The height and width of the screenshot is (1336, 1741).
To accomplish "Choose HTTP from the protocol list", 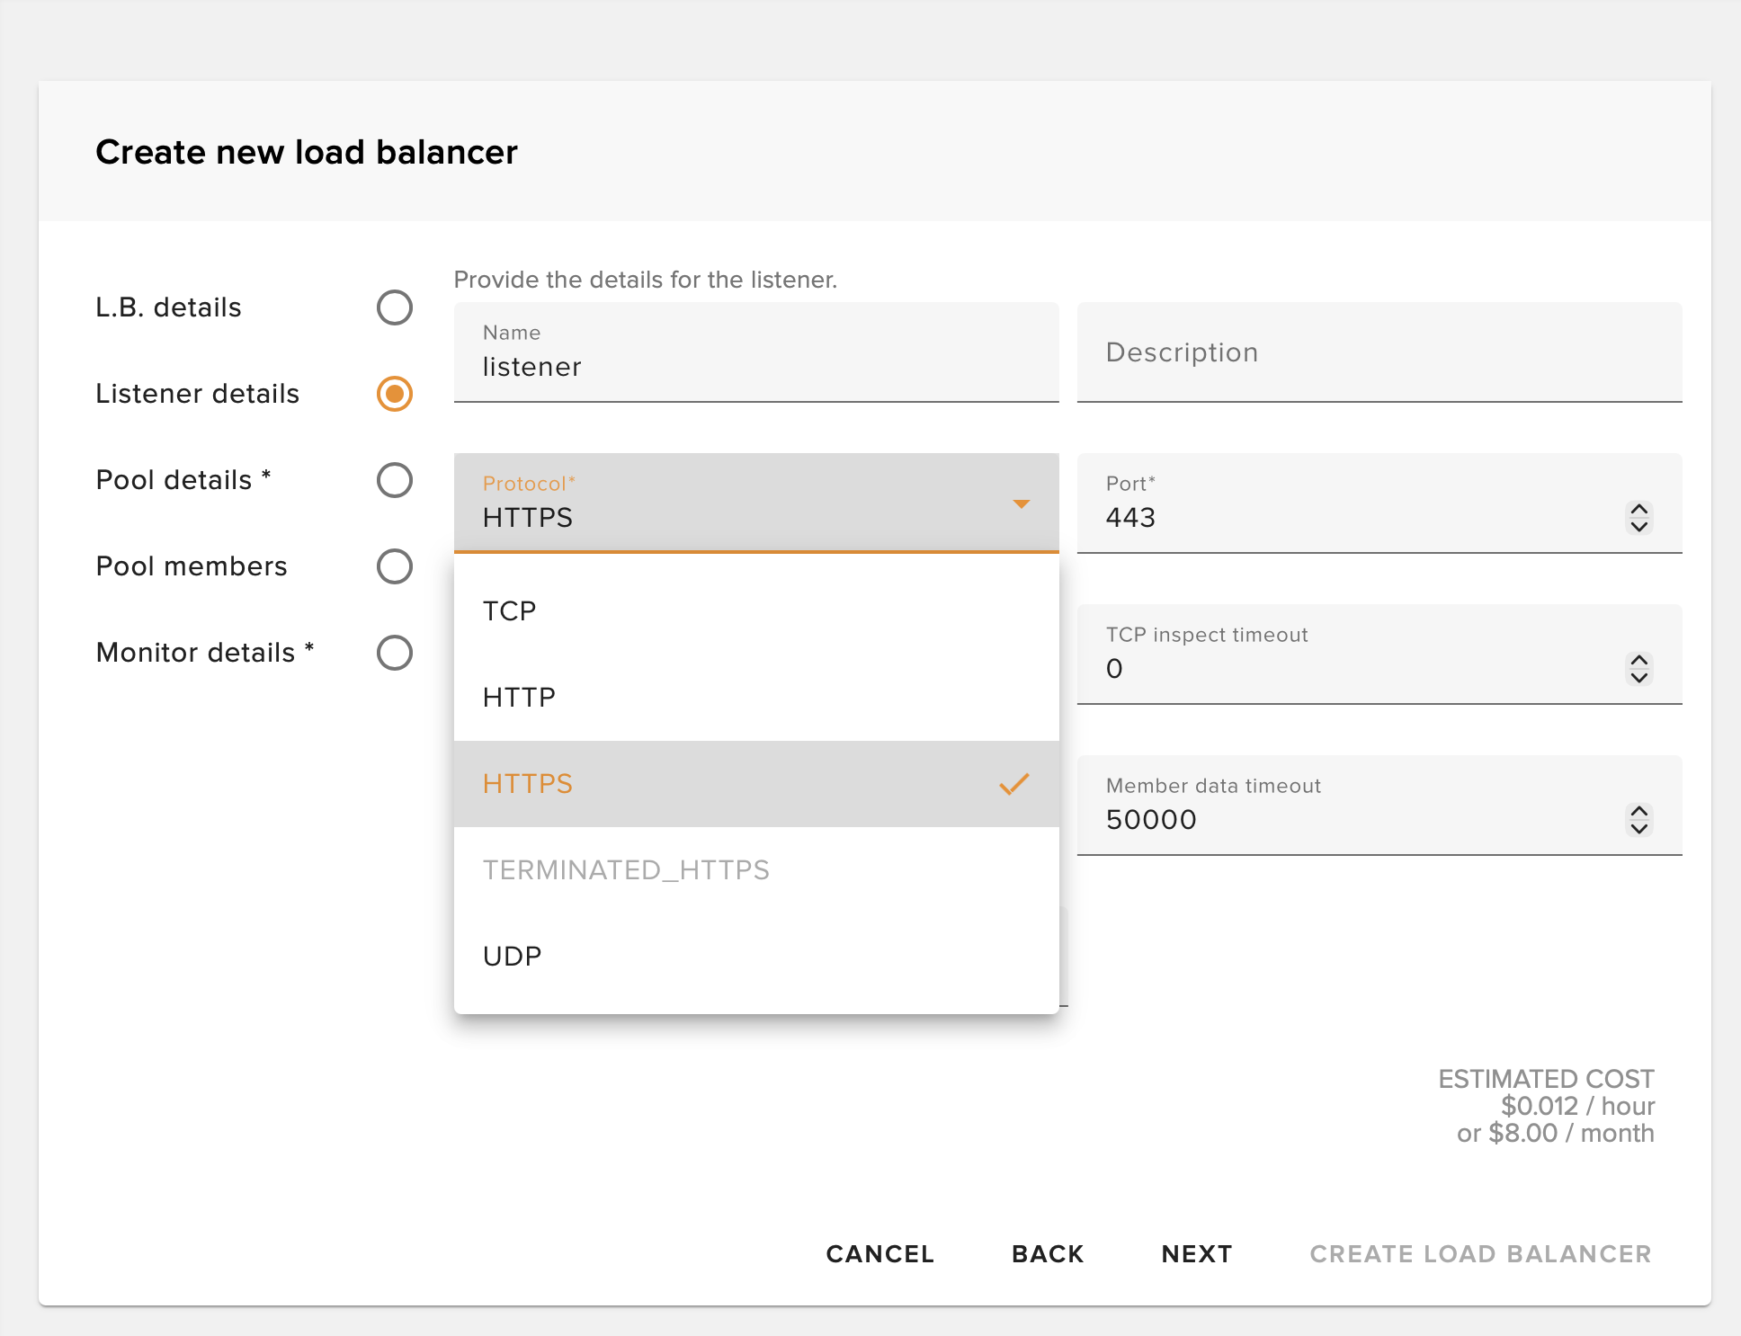I will 518,697.
